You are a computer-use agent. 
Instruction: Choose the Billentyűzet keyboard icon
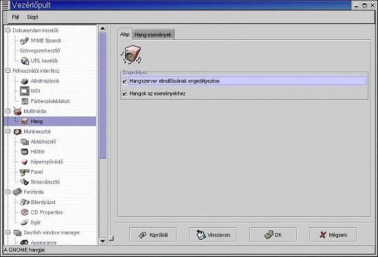[x=24, y=202]
